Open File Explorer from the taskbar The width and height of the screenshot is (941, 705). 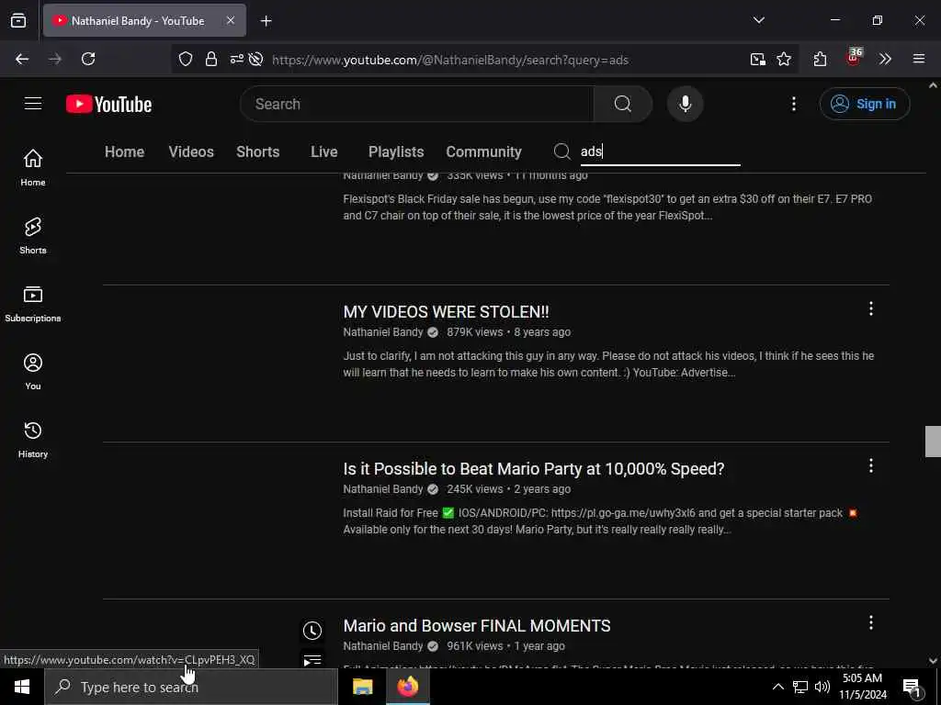tap(362, 687)
